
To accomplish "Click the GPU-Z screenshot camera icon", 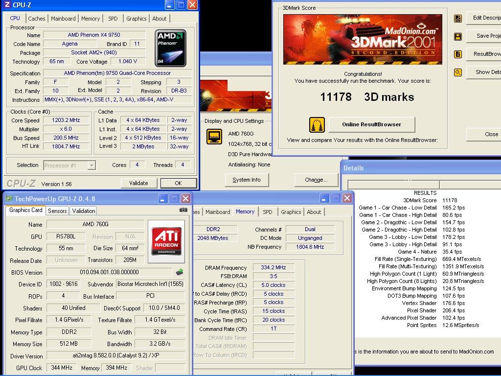I will pos(183,210).
